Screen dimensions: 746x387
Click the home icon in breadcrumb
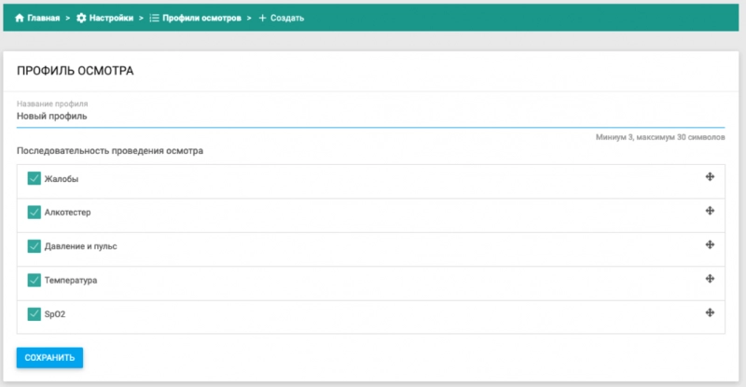coord(20,18)
